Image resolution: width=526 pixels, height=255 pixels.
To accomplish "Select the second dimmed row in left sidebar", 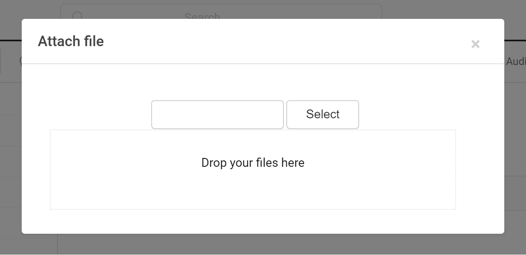I will point(10,131).
